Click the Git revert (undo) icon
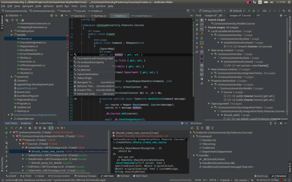The height and width of the screenshot is (182, 292). (x=283, y=11)
